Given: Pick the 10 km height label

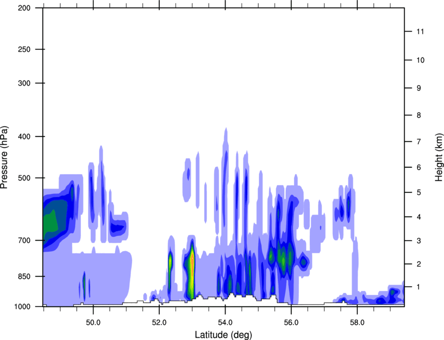Looking at the screenshot, I should (420, 60).
